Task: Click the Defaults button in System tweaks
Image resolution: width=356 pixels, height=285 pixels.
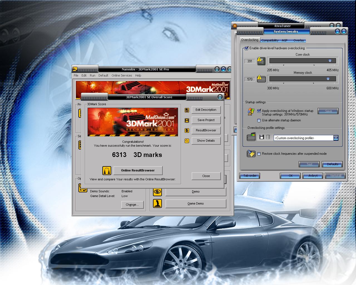Action: (x=332, y=164)
